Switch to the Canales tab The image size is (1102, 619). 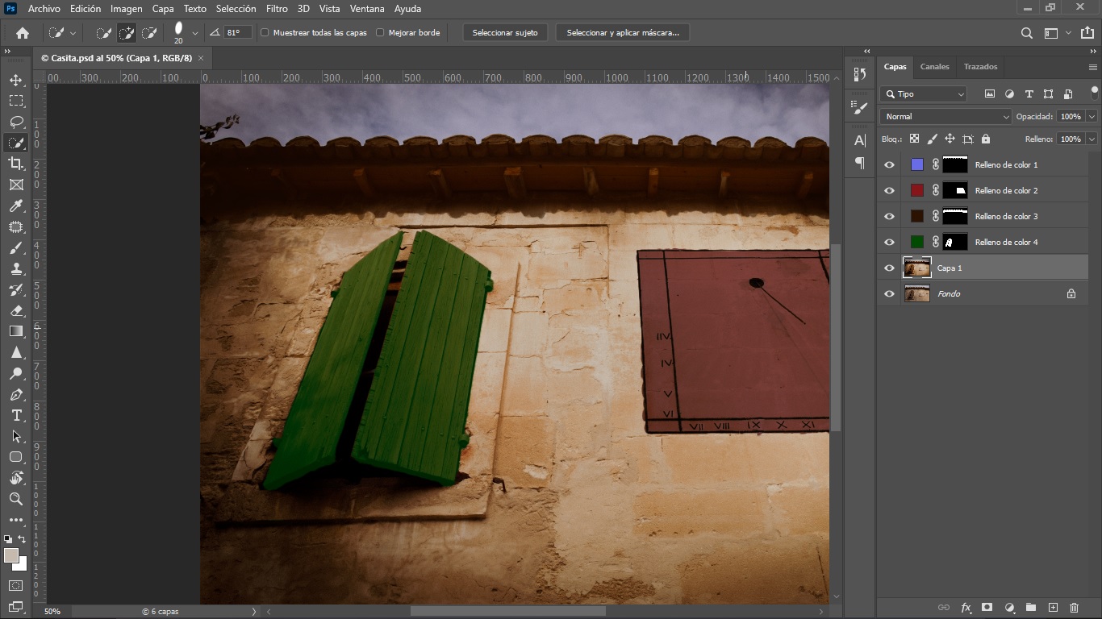click(x=935, y=67)
